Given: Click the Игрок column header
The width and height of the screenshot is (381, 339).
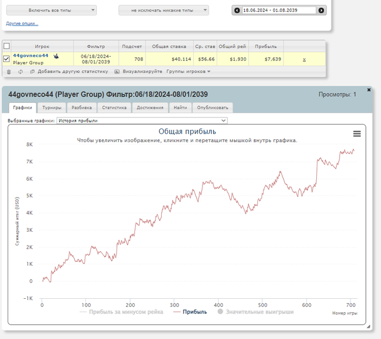Looking at the screenshot, I should pos(42,46).
